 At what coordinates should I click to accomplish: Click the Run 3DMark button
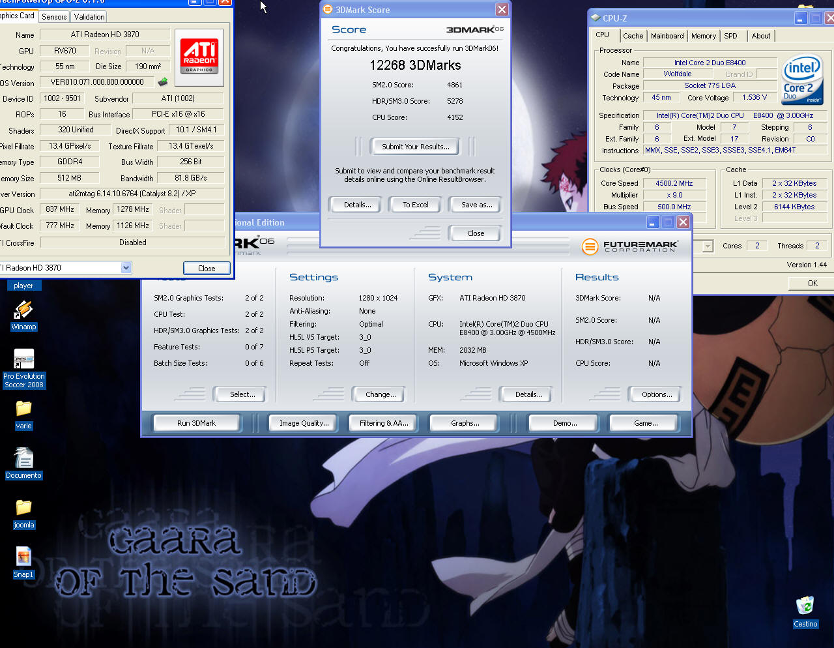(x=197, y=423)
